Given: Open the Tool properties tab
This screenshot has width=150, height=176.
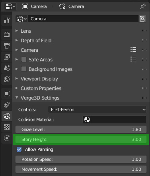Looking at the screenshot, I should [7, 20].
